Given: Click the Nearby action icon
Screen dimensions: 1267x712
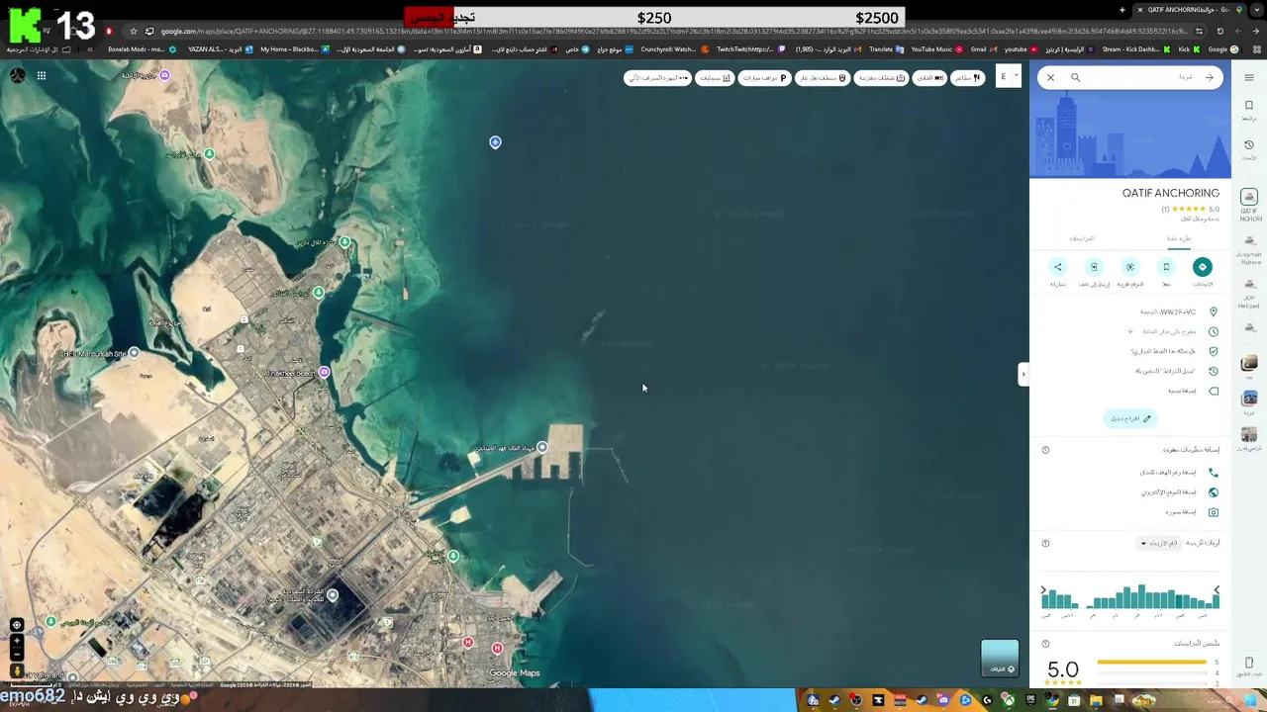Looking at the screenshot, I should [1129, 267].
